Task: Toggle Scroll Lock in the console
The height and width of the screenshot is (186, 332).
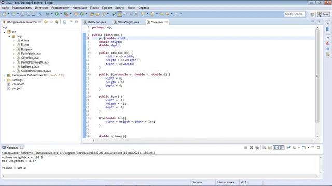Action: click(270, 148)
